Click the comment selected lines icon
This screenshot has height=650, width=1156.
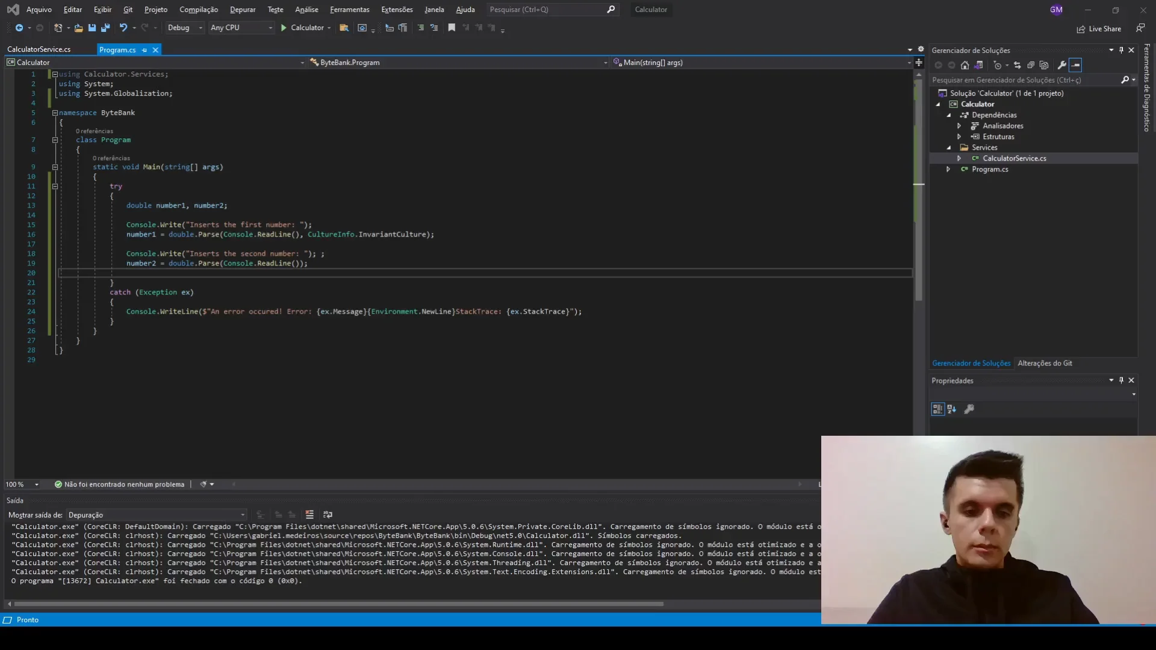pyautogui.click(x=421, y=28)
